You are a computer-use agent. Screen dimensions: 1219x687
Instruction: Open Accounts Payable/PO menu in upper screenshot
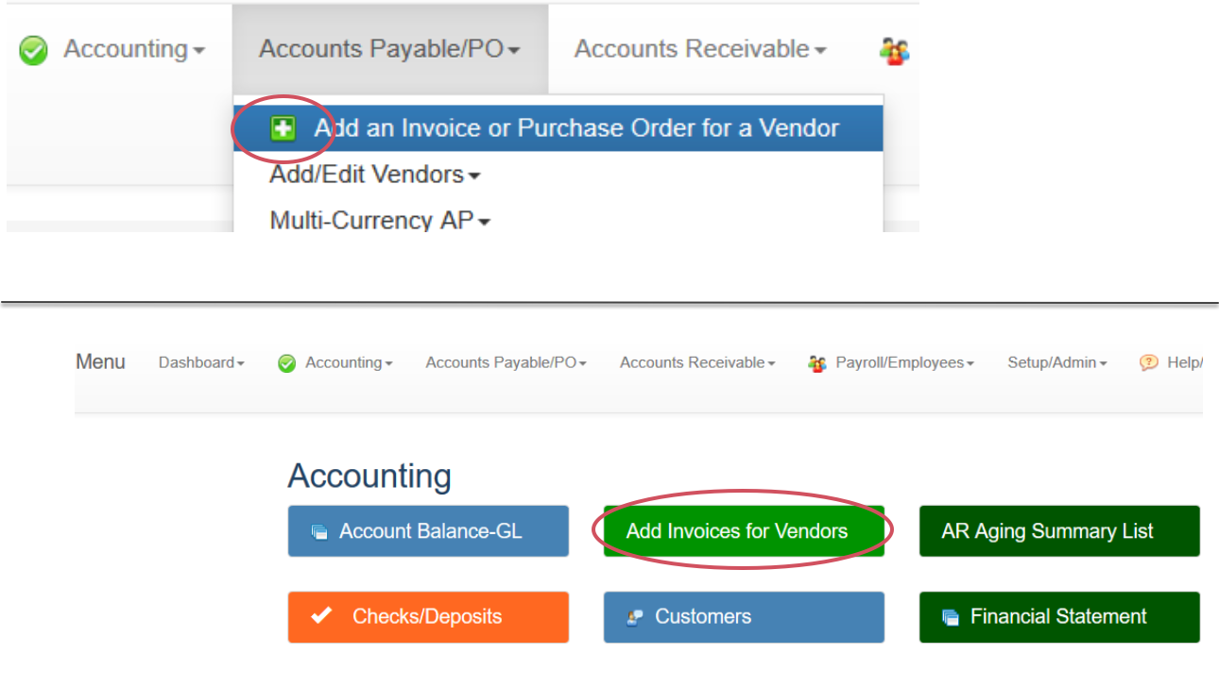point(390,49)
